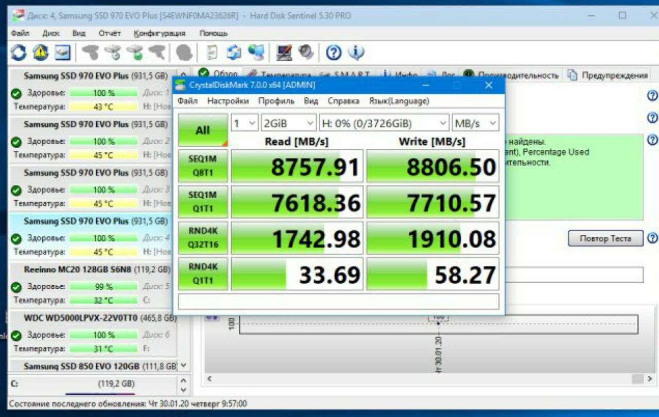Open the Помощь menu
Screen dimensions: 659x417
213,33
